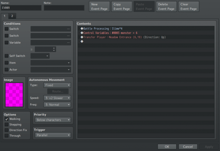This screenshot has height=151, width=220.
Task: Open Priority dropdown showing Below characters
Action: pos(53,120)
